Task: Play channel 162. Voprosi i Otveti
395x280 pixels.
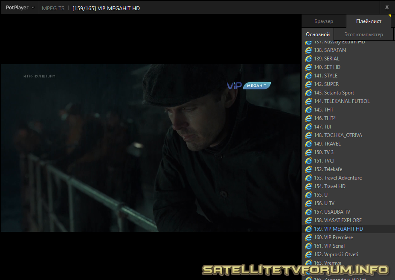Action: click(348, 254)
